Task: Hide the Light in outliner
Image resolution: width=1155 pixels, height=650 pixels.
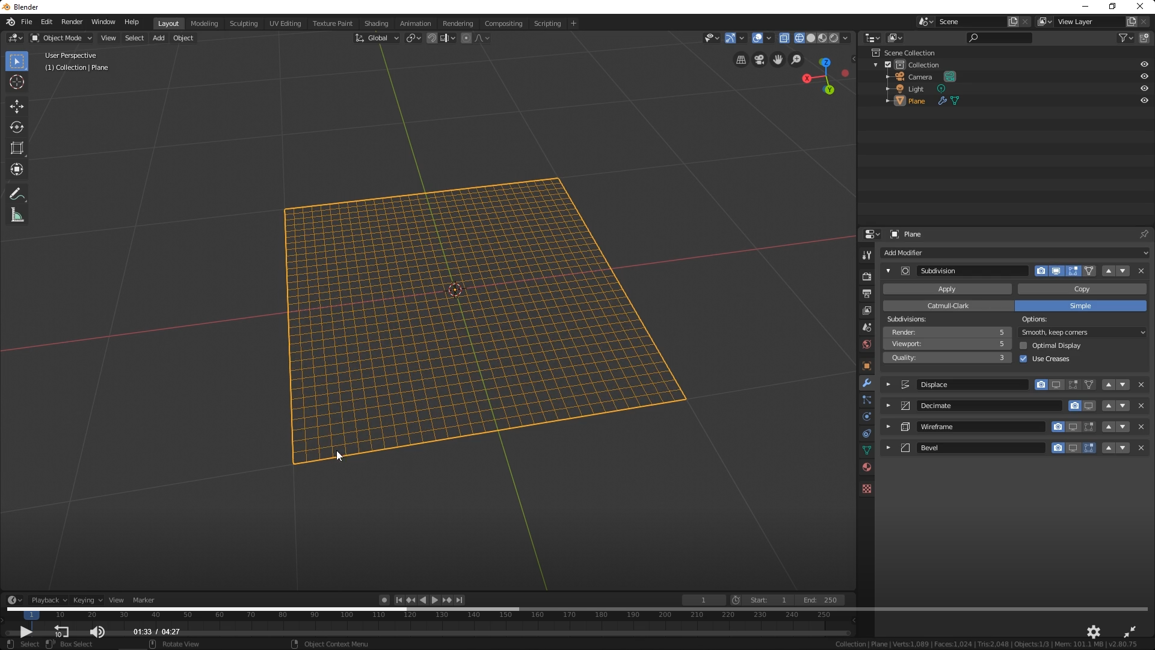Action: pyautogui.click(x=1144, y=88)
